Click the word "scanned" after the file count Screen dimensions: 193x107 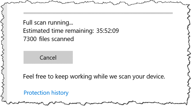(62, 39)
